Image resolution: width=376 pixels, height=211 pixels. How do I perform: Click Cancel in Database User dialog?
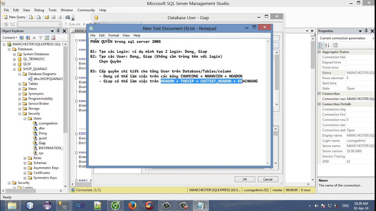tap(268, 179)
